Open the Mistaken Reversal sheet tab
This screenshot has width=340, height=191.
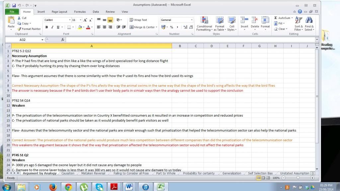click(x=93, y=173)
